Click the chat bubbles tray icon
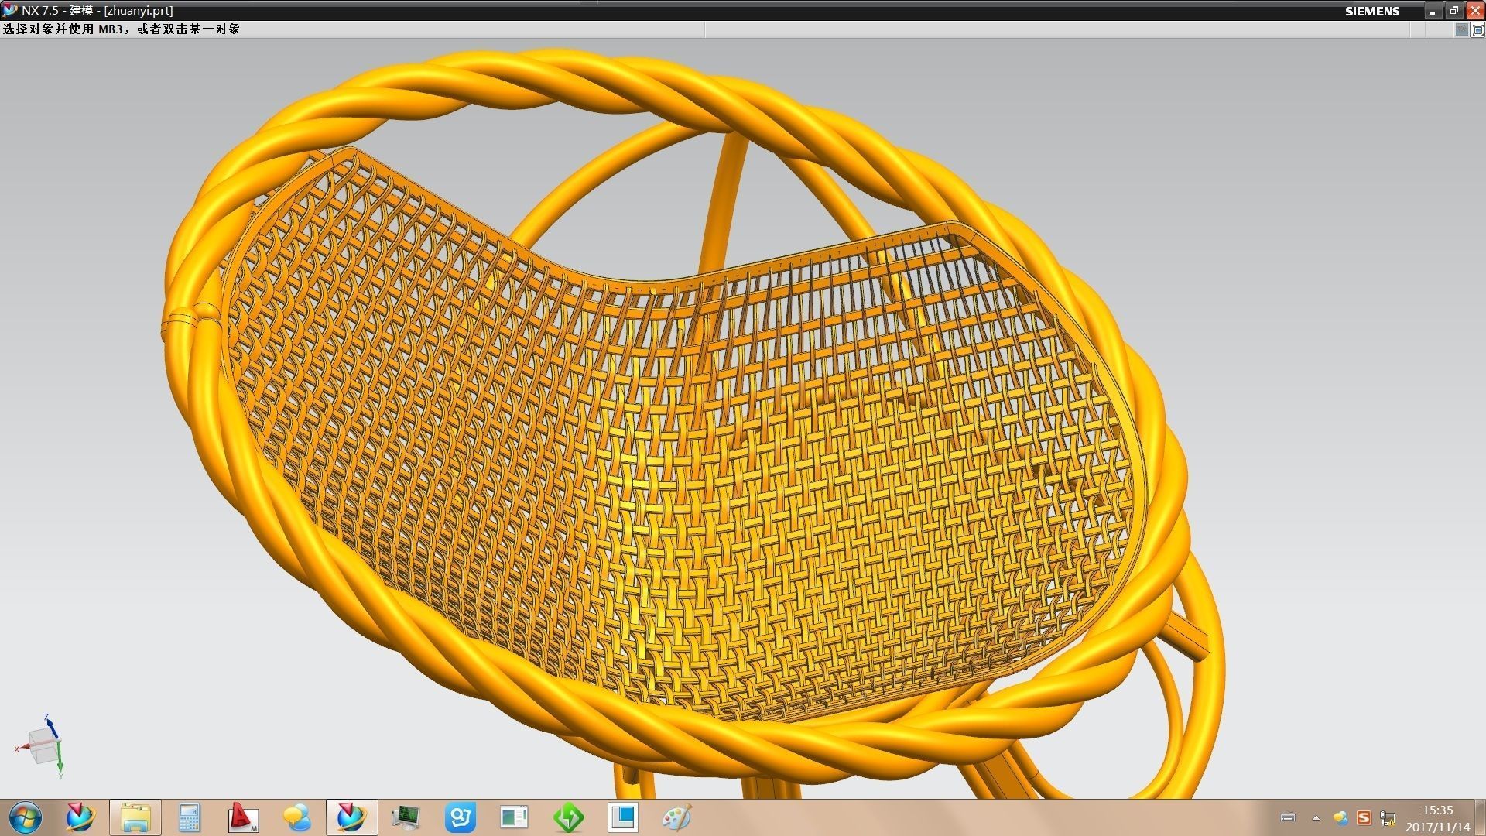This screenshot has height=836, width=1486. [1340, 817]
